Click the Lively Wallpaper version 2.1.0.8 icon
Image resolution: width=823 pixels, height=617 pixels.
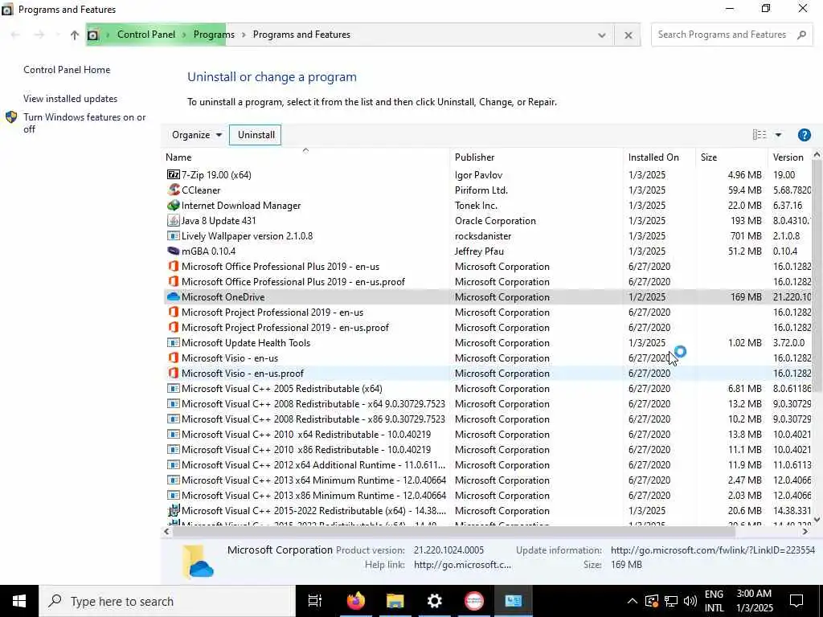tap(174, 235)
